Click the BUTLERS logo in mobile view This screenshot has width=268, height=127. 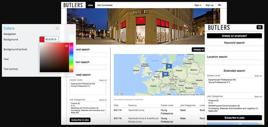219,28
